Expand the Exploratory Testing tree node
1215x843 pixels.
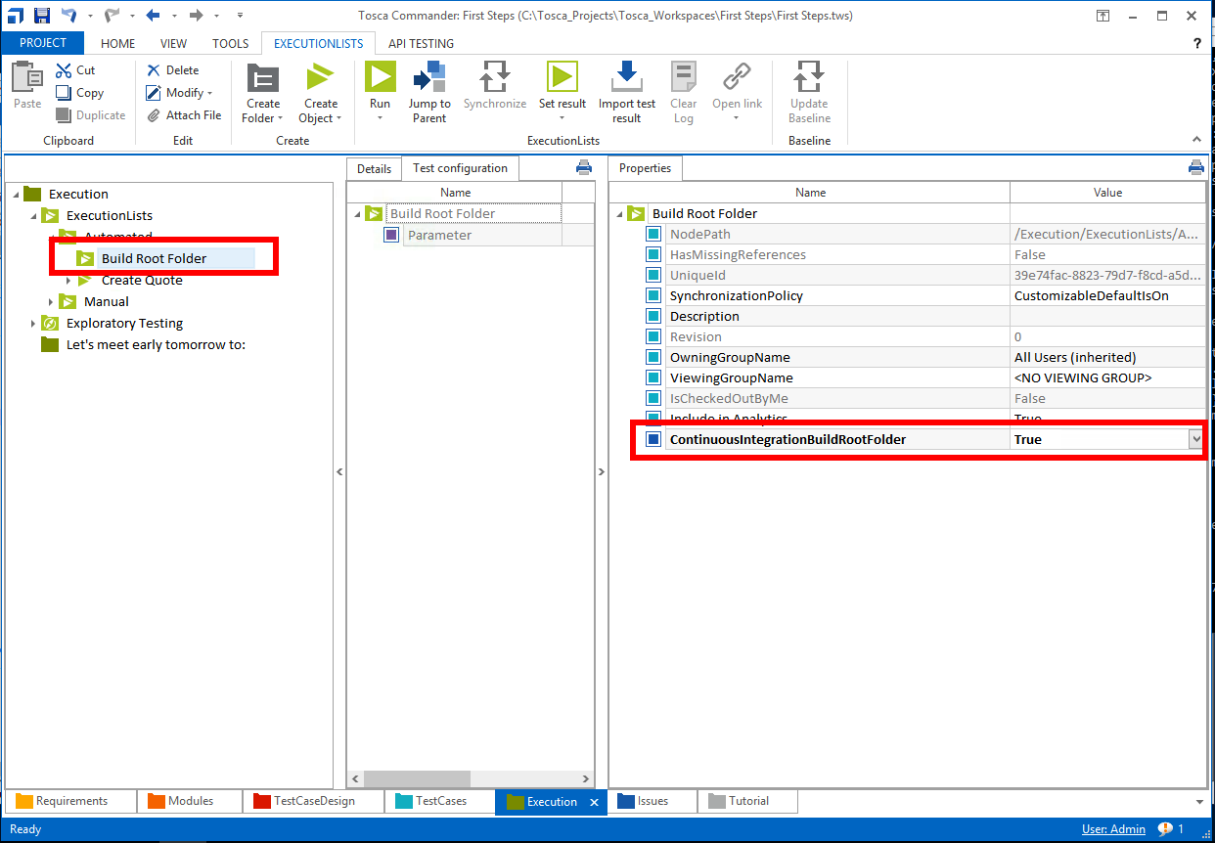click(33, 324)
